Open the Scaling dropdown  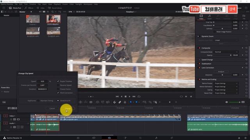click(x=226, y=90)
